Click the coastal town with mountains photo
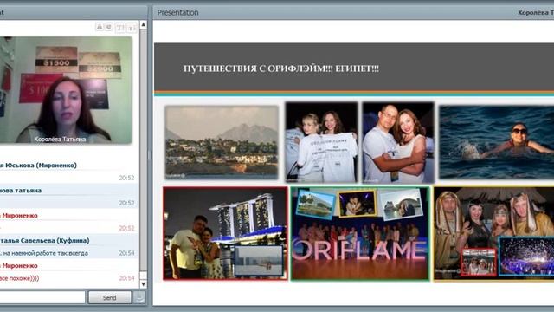This screenshot has height=312, width=554. [x=222, y=142]
